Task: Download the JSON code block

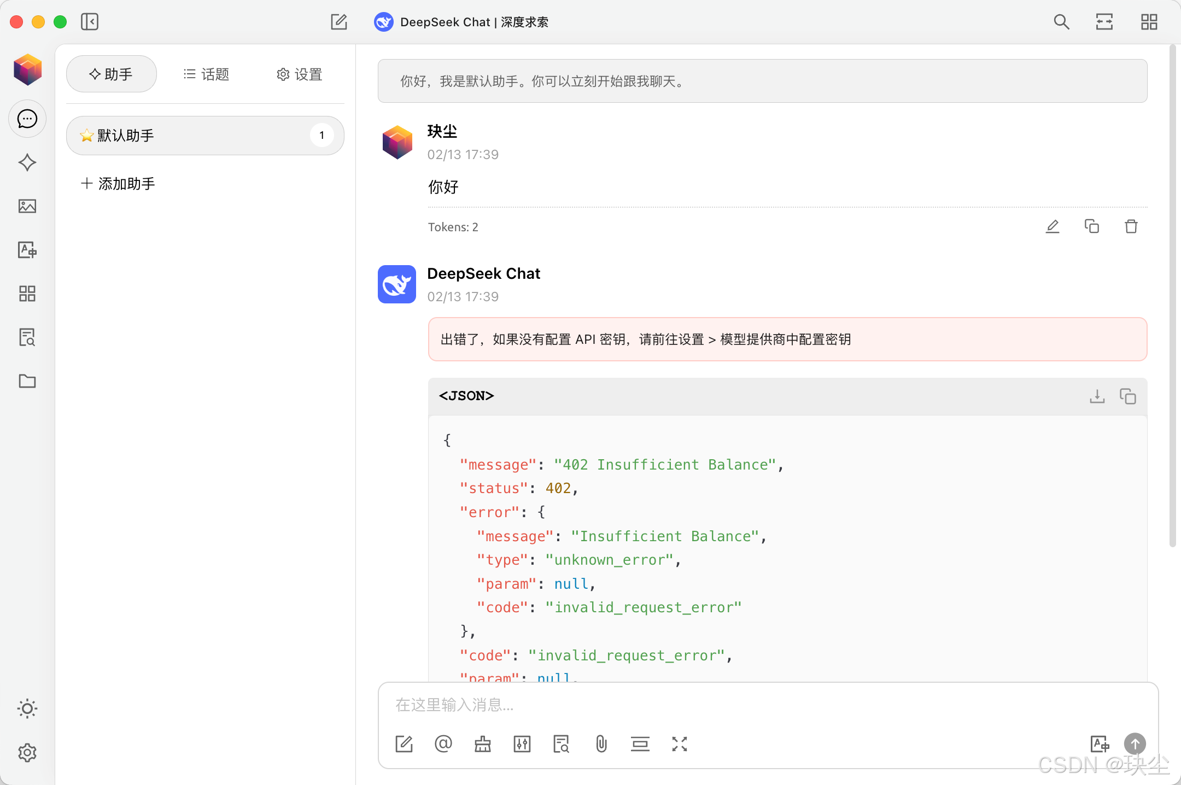Action: [x=1097, y=396]
